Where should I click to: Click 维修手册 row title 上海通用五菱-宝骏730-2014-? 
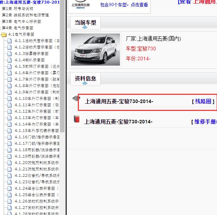click(118, 122)
